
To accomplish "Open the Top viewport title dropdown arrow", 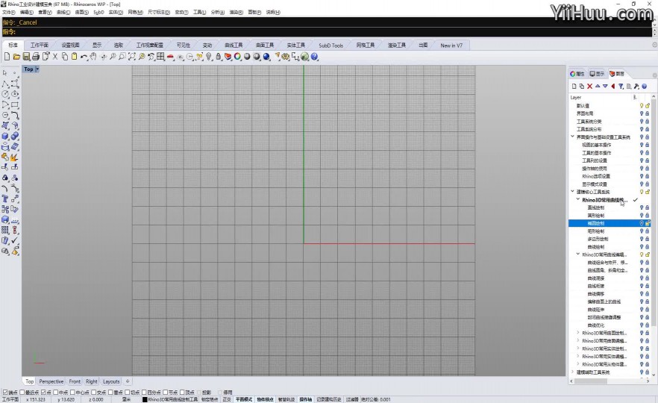I will click(37, 69).
